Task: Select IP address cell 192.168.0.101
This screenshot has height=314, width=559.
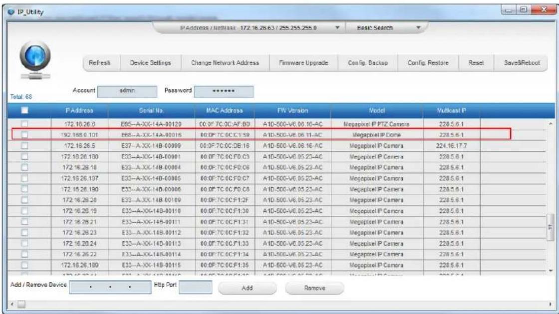Action: pos(79,135)
